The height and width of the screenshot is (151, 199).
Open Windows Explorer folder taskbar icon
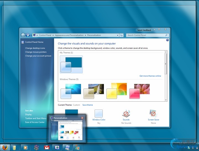[15, 148]
